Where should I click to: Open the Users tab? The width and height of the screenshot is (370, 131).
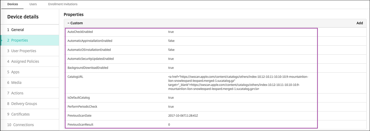[33, 4]
